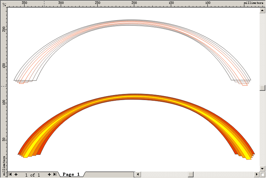Click the vertical scrollbar thumb
Screen dimensions: 266x178
(262, 88)
